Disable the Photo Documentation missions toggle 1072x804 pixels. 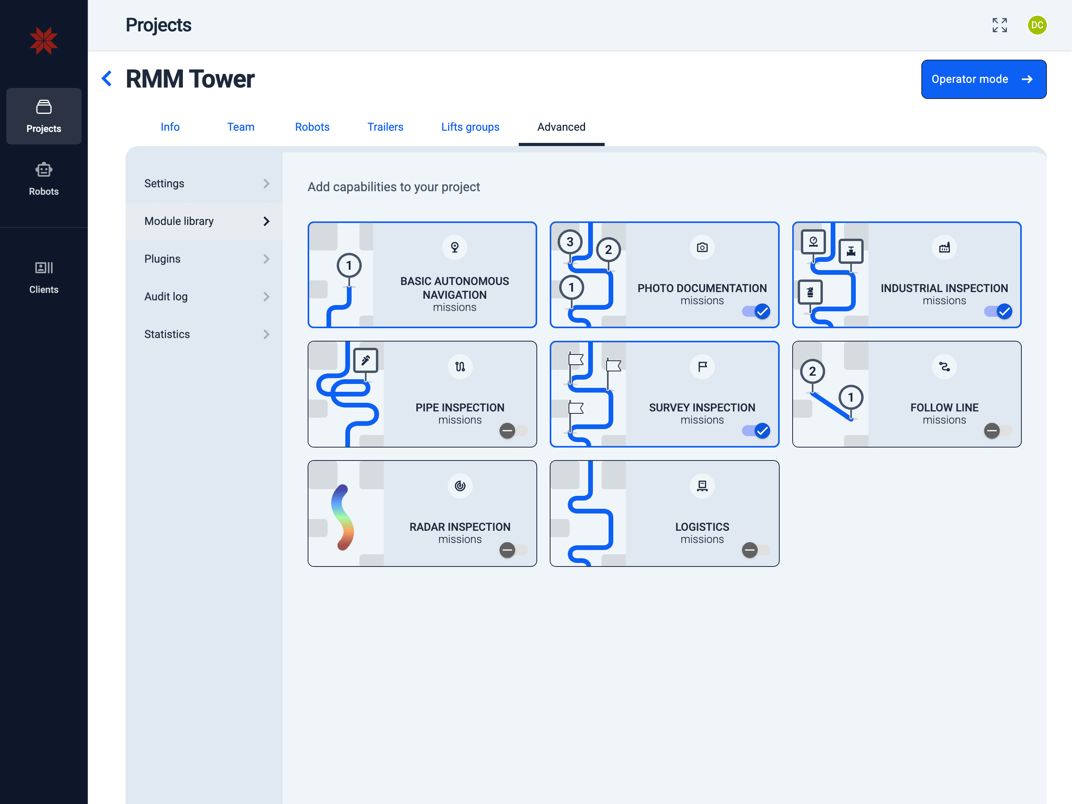756,311
